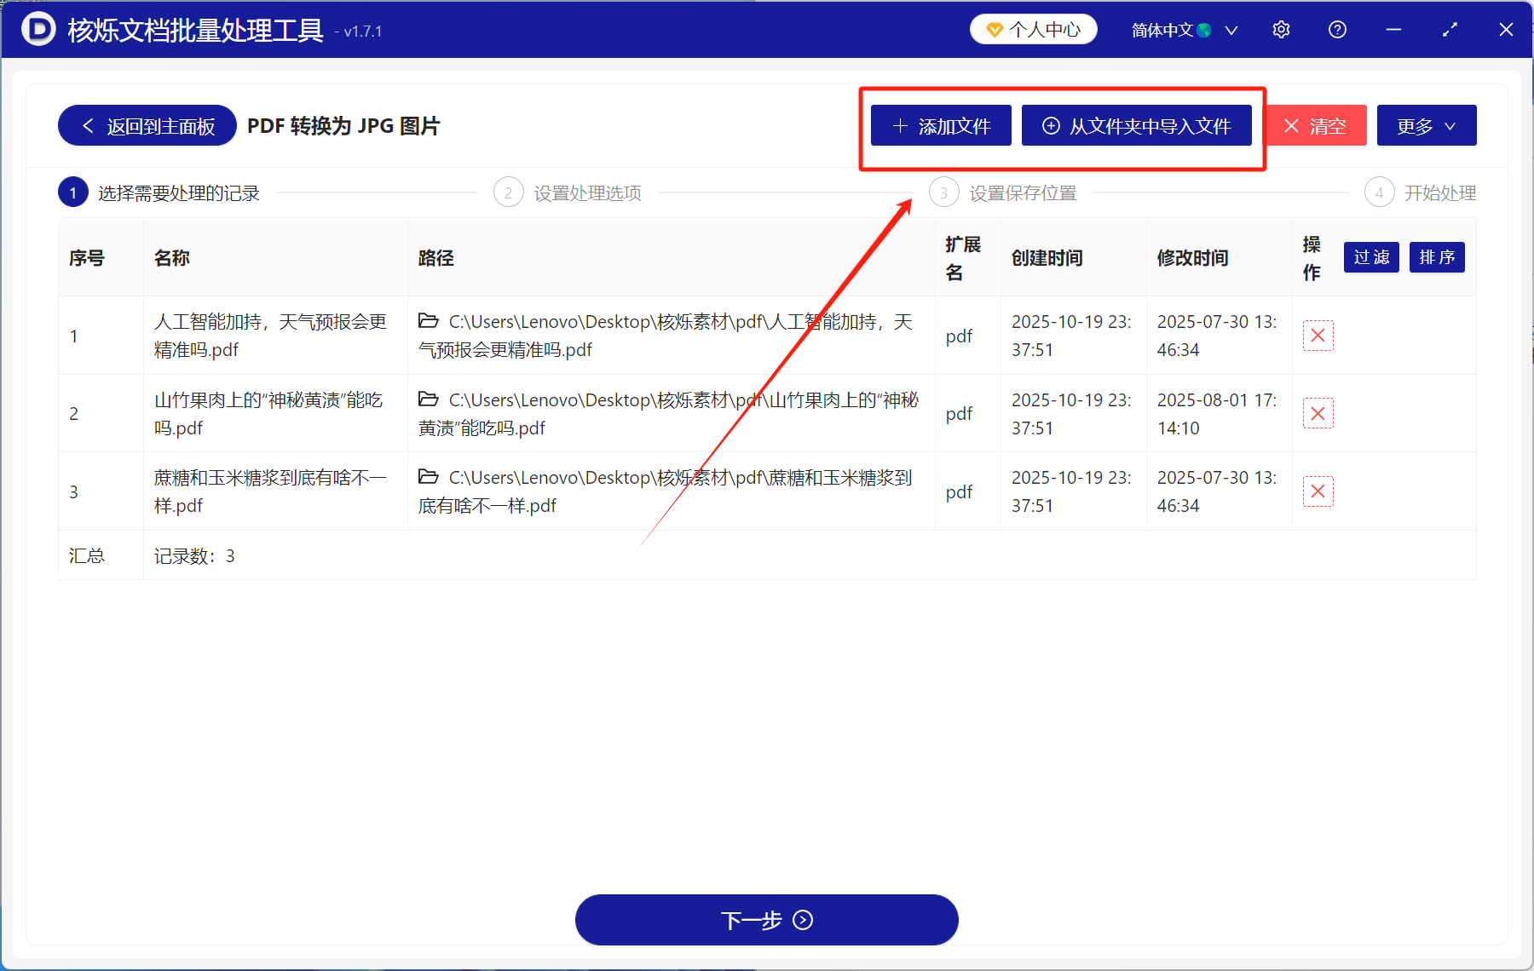Click the folder icon beside 人工智能加持 path
Viewport: 1534px width, 971px height.
(x=429, y=321)
